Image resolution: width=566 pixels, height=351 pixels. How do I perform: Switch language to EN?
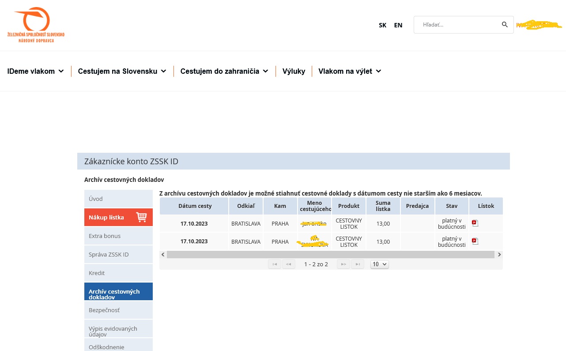[x=398, y=25]
